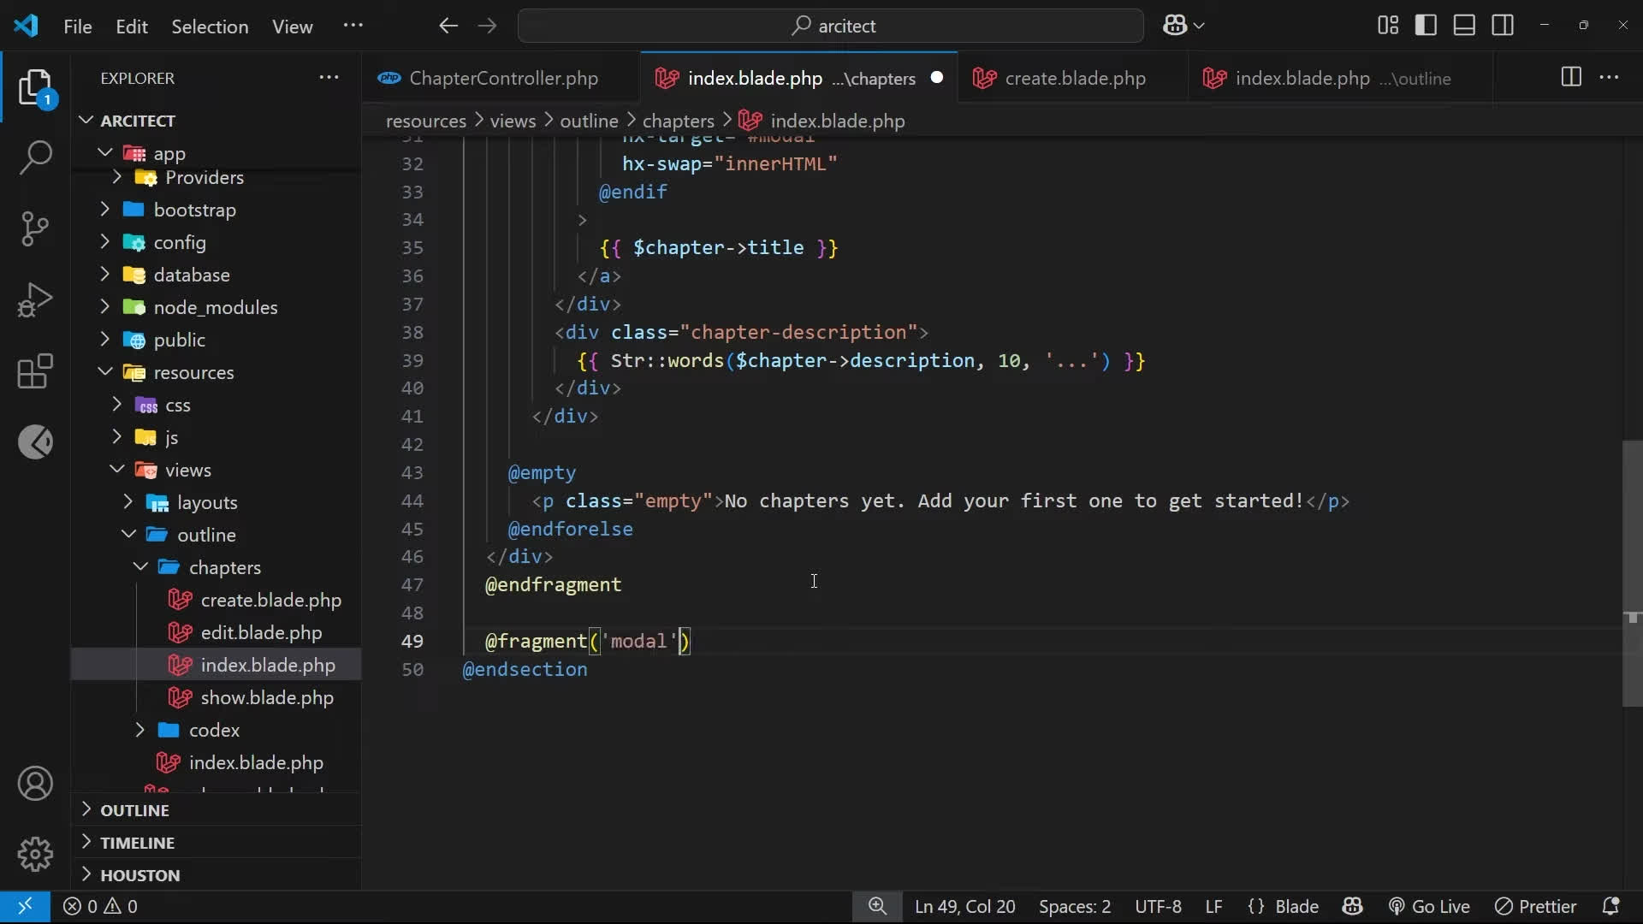Click Go Live in status bar
This screenshot has width=1643, height=924.
coord(1429,906)
